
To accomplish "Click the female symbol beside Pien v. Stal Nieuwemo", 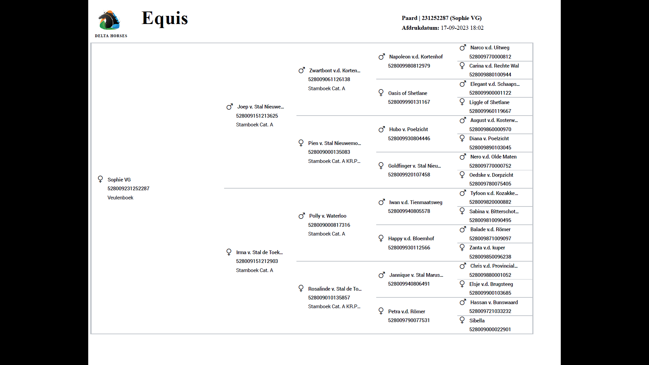I will [301, 143].
